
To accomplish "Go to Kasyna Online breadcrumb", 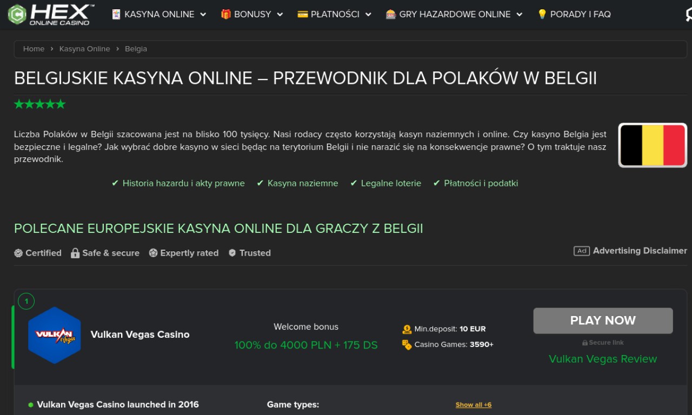I will pos(85,49).
